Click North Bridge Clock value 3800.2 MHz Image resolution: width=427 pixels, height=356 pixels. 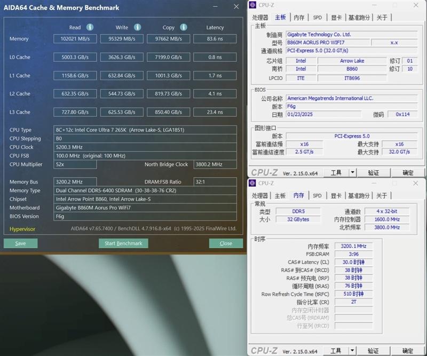point(215,164)
